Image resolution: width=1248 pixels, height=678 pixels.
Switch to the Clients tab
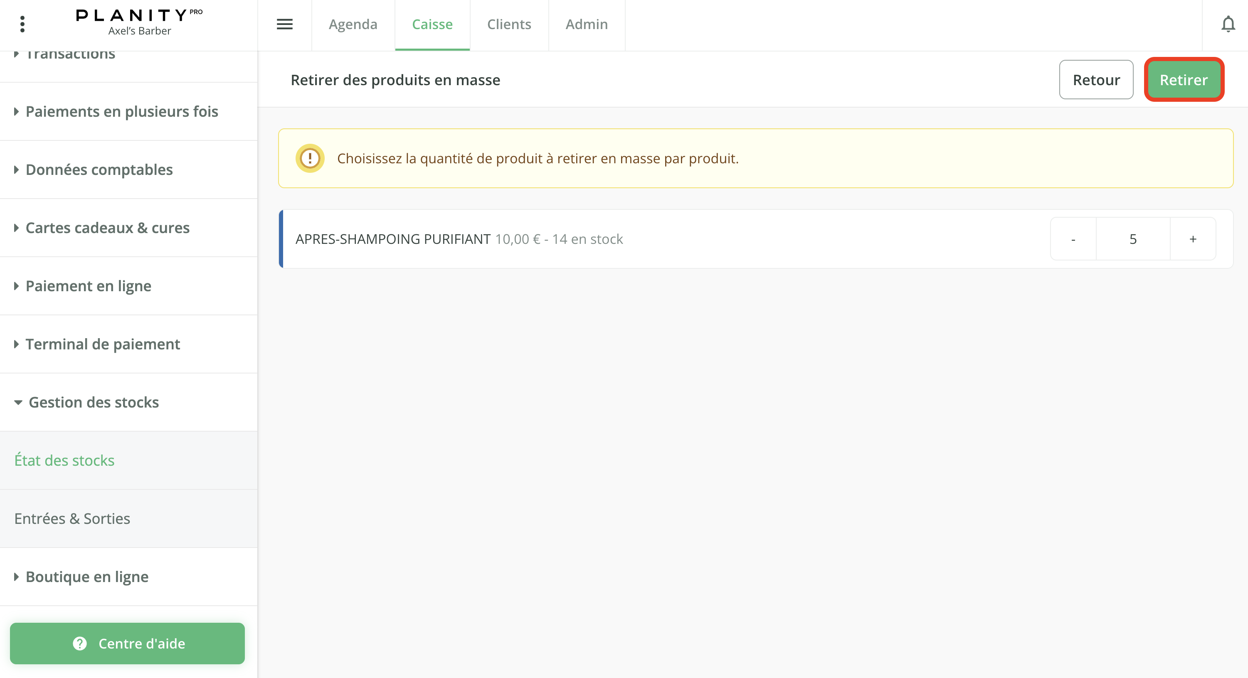tap(509, 24)
